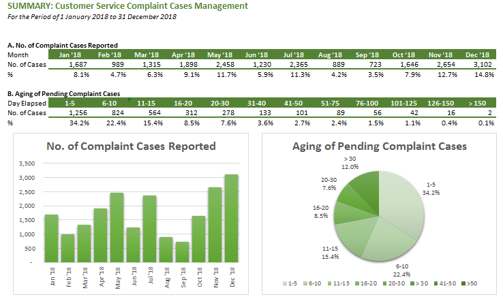
Task: Click the 824 pending cases cell
Action: [118, 113]
